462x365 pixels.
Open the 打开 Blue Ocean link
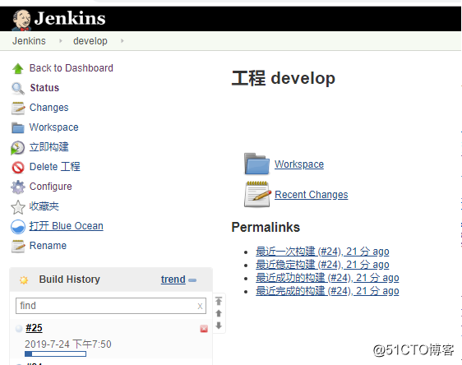(x=67, y=226)
